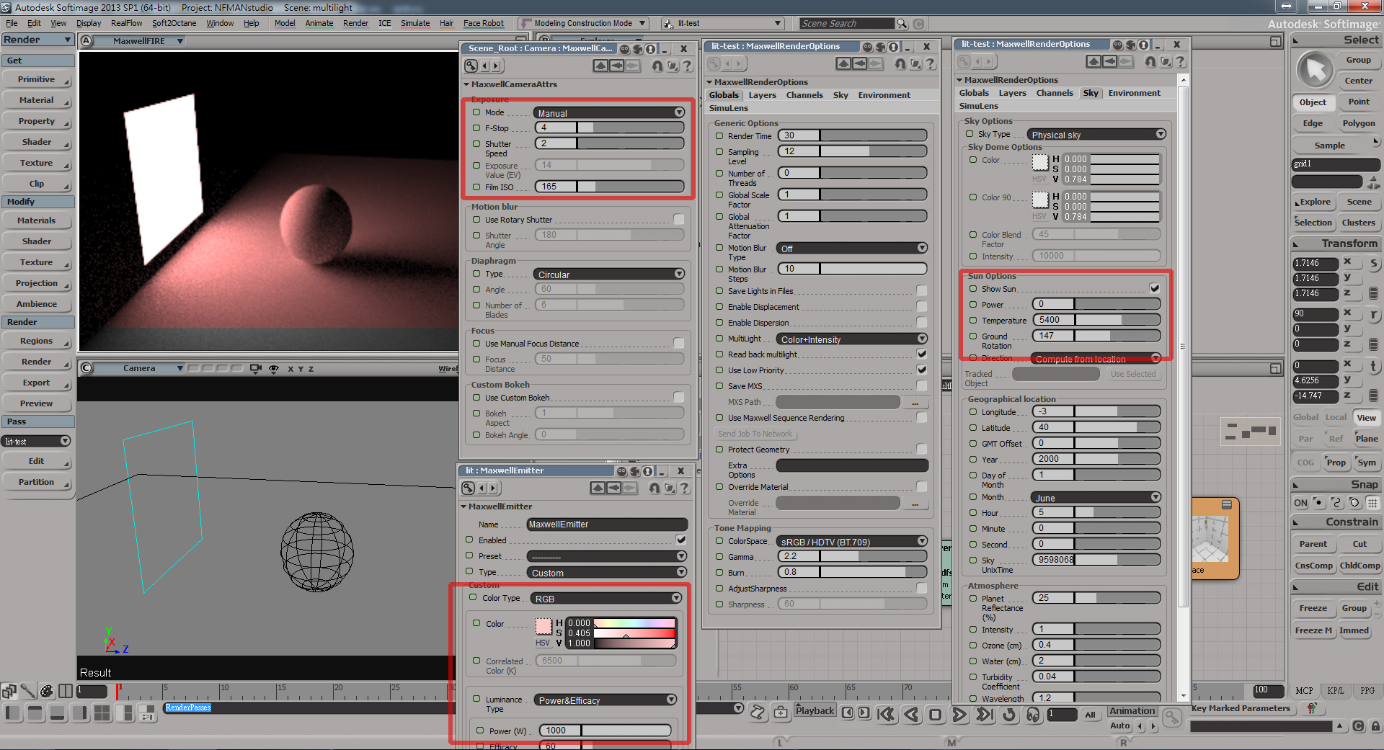The width and height of the screenshot is (1384, 750).
Task: Open the Simulate menu
Action: tap(415, 23)
